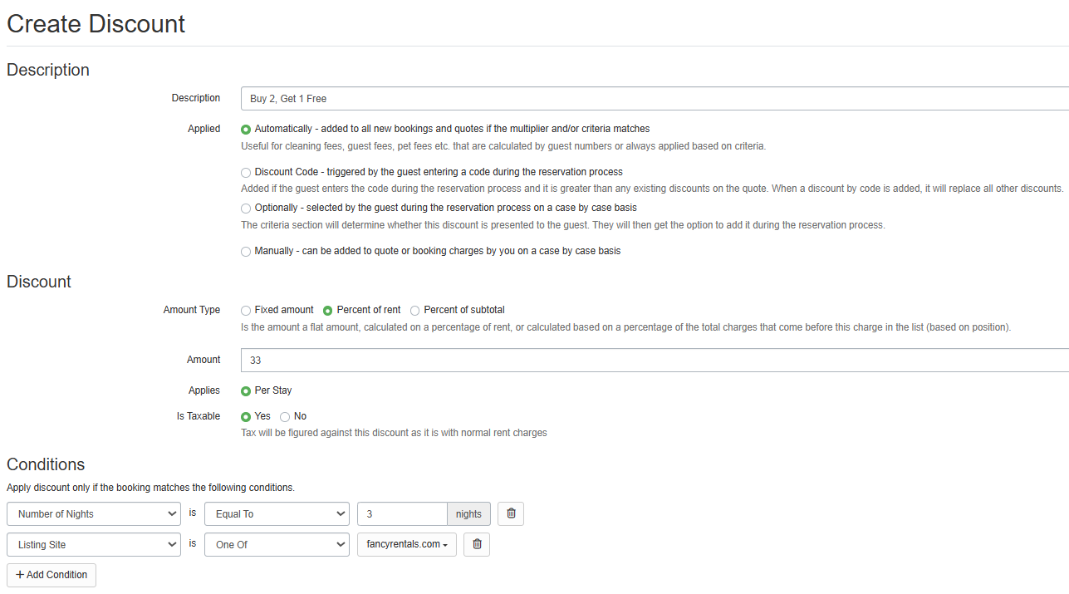The image size is (1069, 594).
Task: Expand the Listing Site condition dropdown
Action: 94,544
